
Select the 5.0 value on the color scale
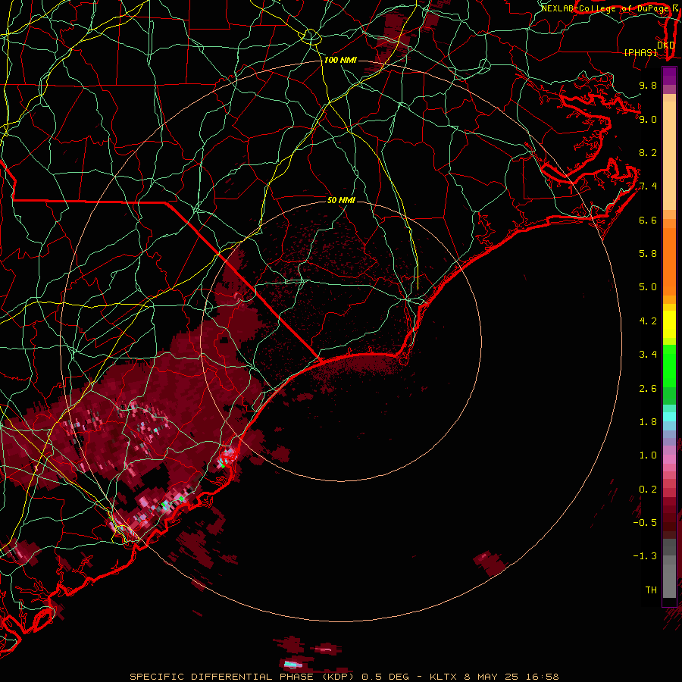click(648, 287)
